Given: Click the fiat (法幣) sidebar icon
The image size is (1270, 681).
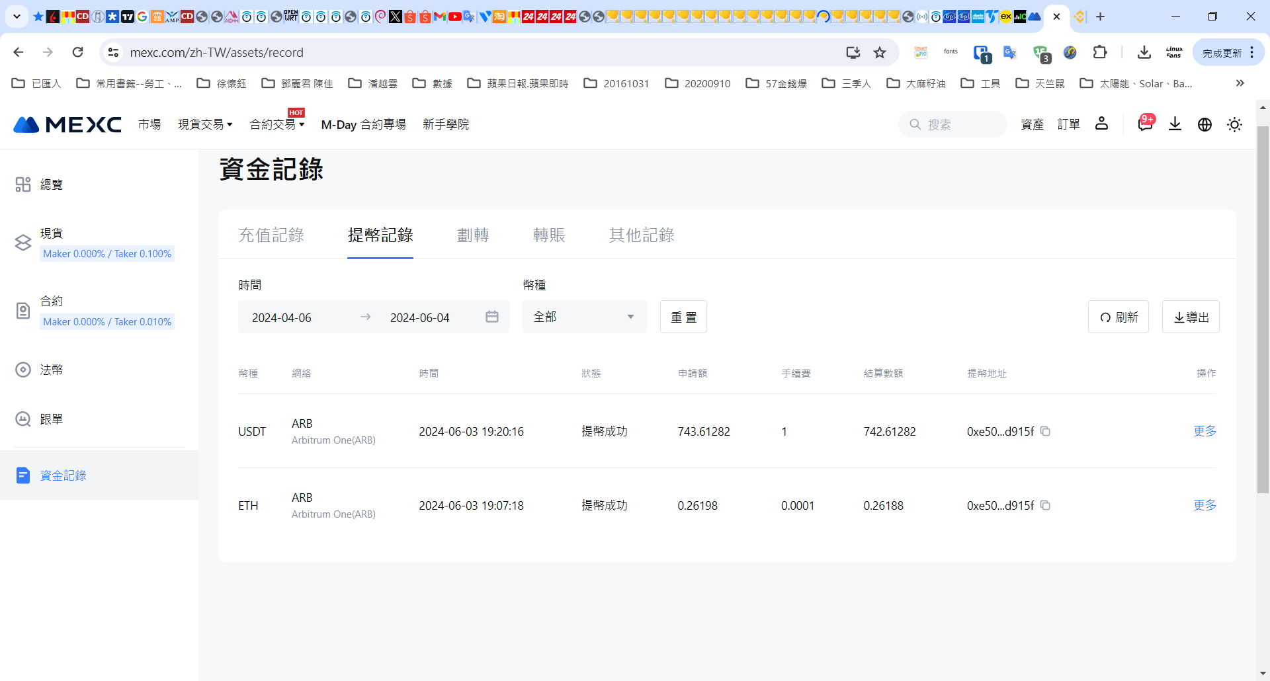Looking at the screenshot, I should coord(23,370).
